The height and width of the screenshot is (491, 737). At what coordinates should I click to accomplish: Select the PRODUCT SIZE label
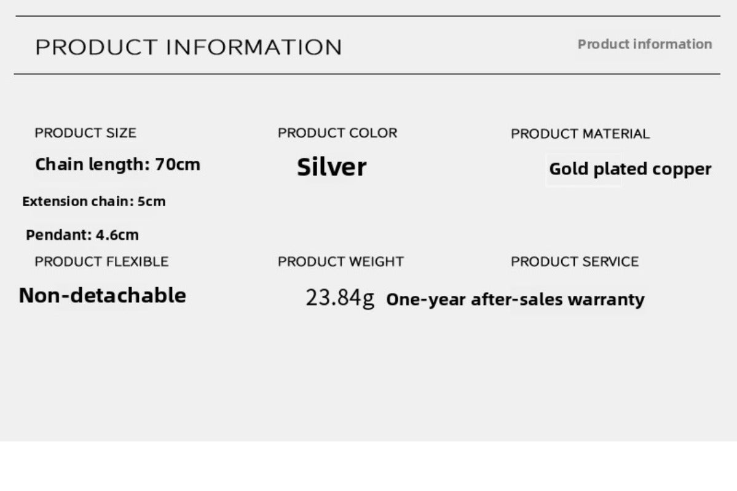pos(85,133)
